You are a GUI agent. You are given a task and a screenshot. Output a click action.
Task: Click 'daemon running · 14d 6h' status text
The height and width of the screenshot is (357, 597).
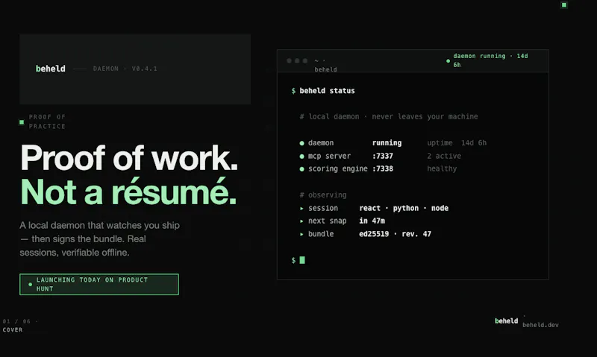click(x=490, y=60)
